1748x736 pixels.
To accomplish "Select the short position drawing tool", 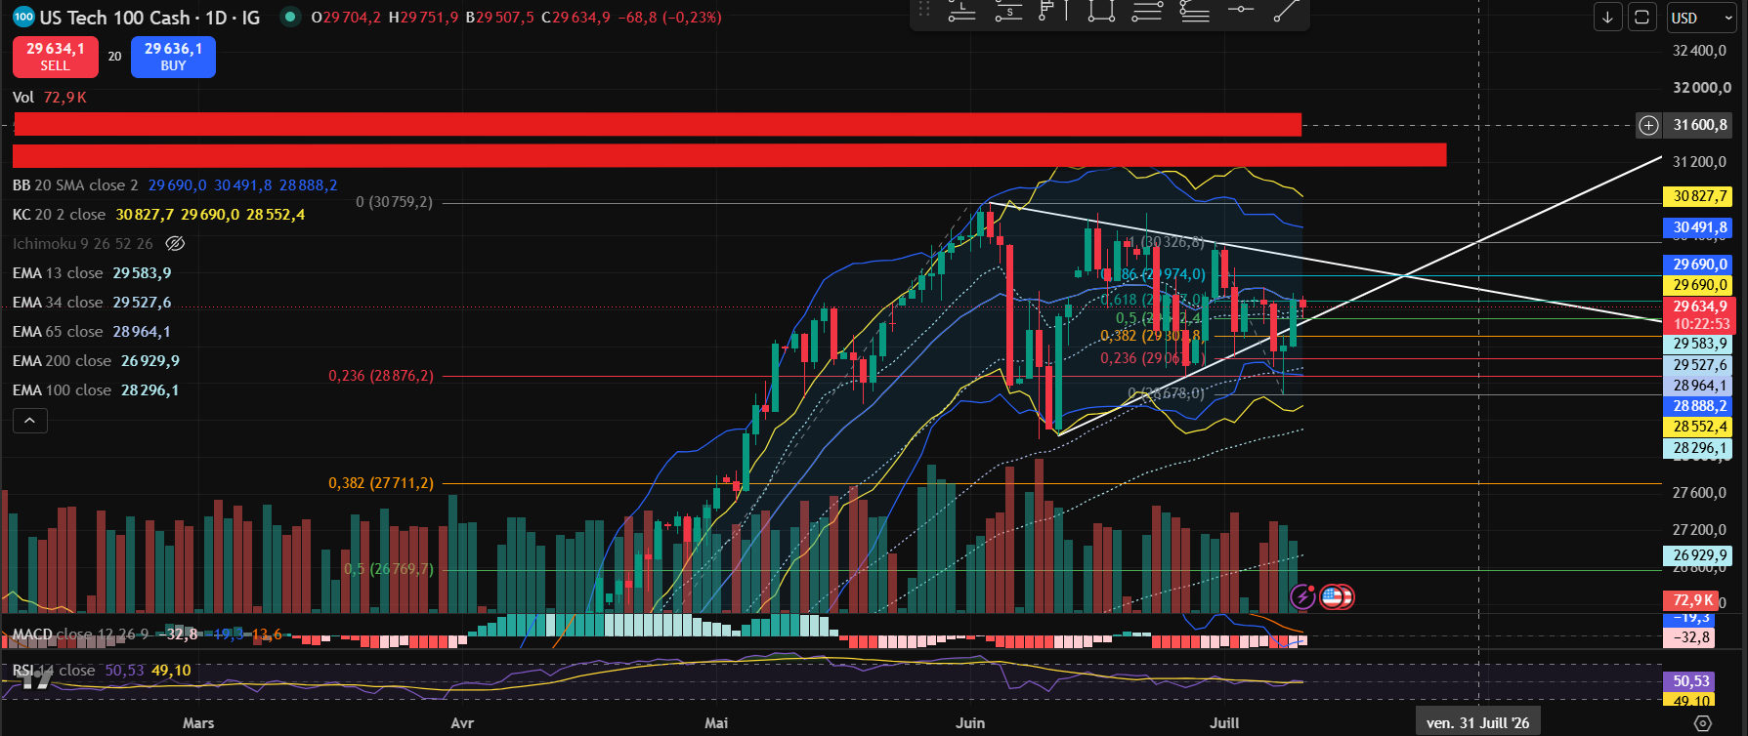I will 1007,12.
